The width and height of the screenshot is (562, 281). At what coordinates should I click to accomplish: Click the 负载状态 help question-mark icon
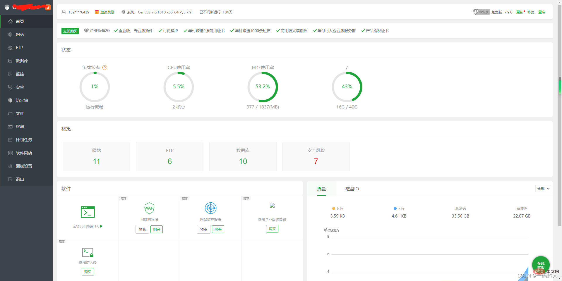click(105, 68)
